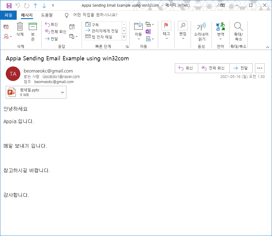
Task: Expand the quick steps gallery
Action: click(x=124, y=37)
